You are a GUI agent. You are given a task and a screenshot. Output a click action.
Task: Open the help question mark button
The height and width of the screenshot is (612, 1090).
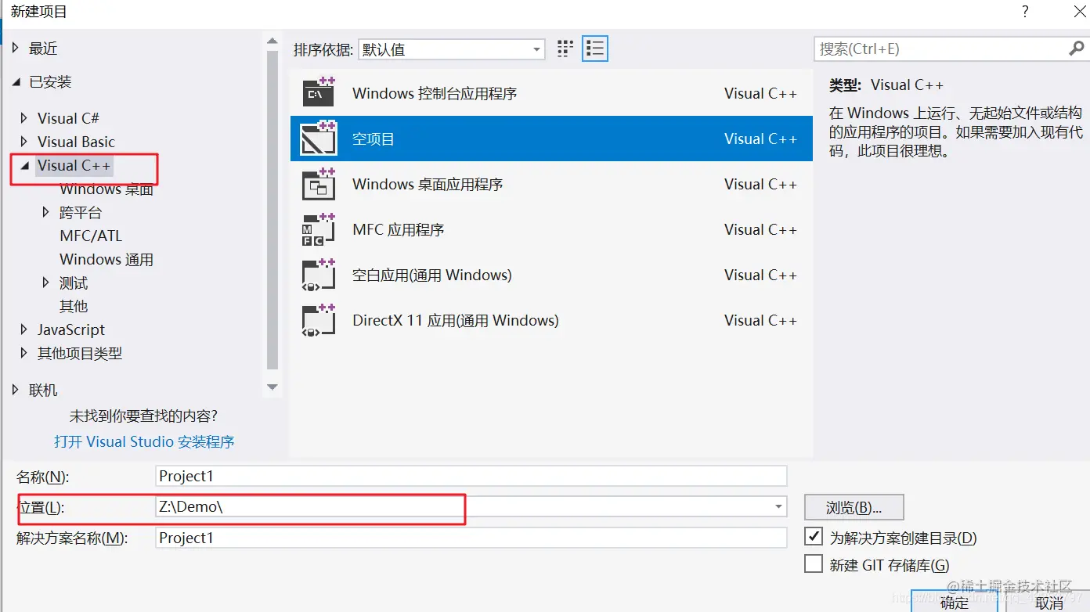pyautogui.click(x=1025, y=11)
